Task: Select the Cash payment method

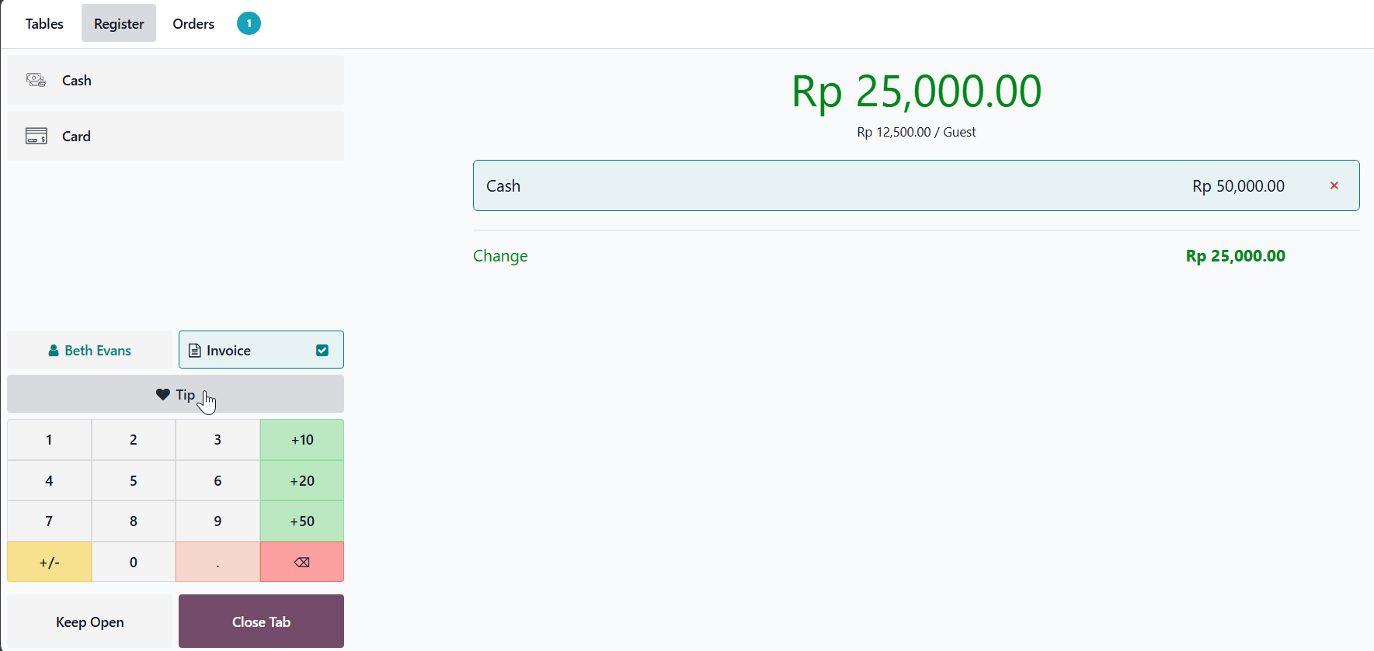Action: click(x=175, y=80)
